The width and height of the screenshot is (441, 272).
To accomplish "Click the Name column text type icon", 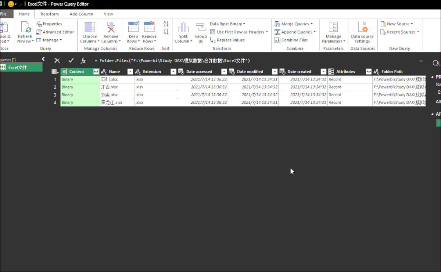I will [x=104, y=72].
